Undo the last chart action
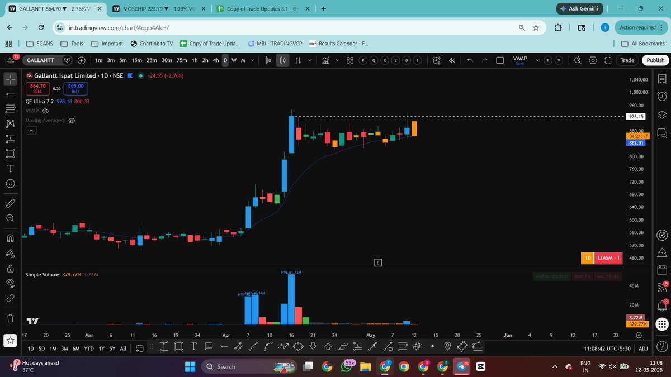The width and height of the screenshot is (671, 377). [470, 60]
